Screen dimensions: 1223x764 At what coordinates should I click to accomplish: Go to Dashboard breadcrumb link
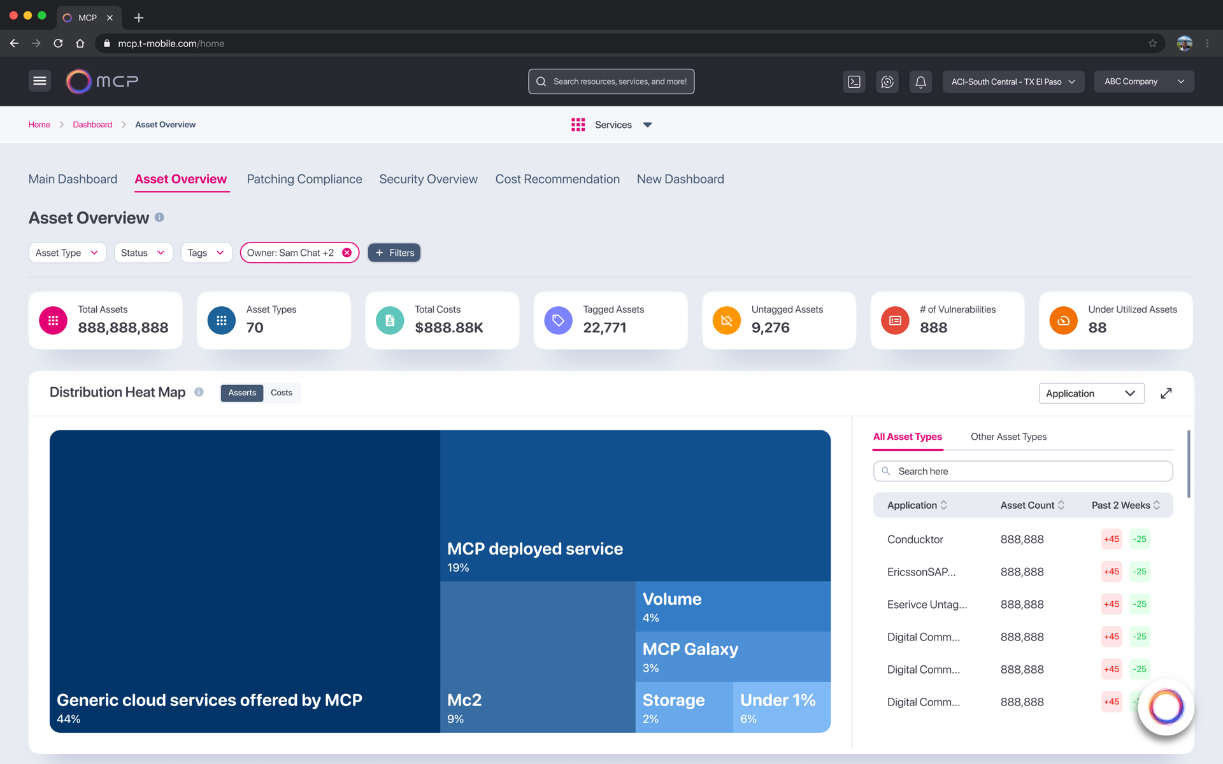(92, 125)
